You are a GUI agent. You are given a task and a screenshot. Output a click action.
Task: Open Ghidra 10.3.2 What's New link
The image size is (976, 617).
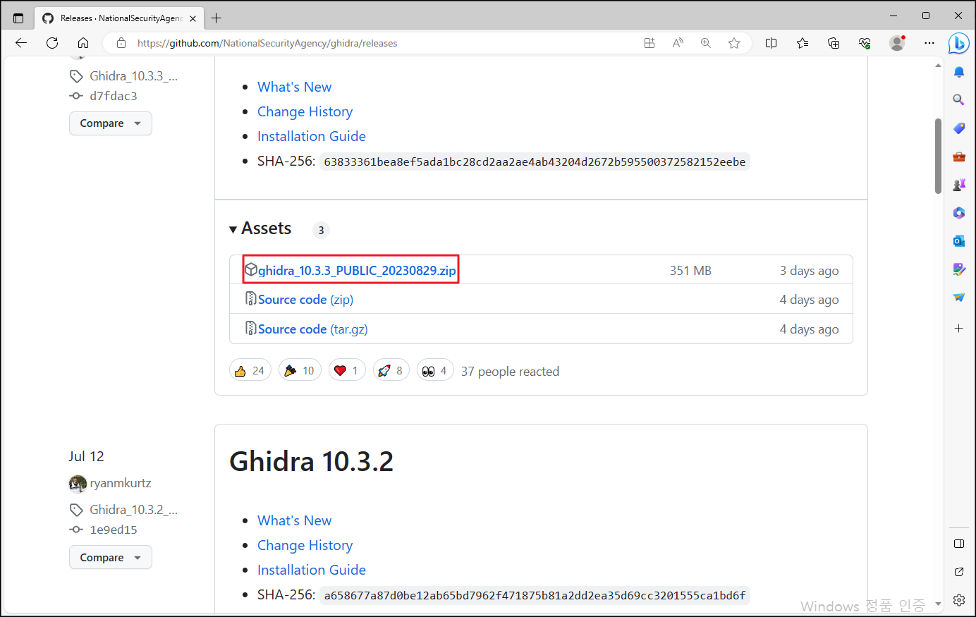(294, 520)
